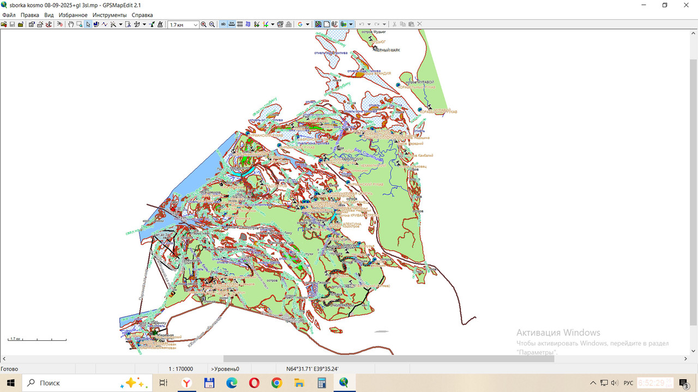
Task: Click the Save floppy disk icon
Action: pos(12,24)
